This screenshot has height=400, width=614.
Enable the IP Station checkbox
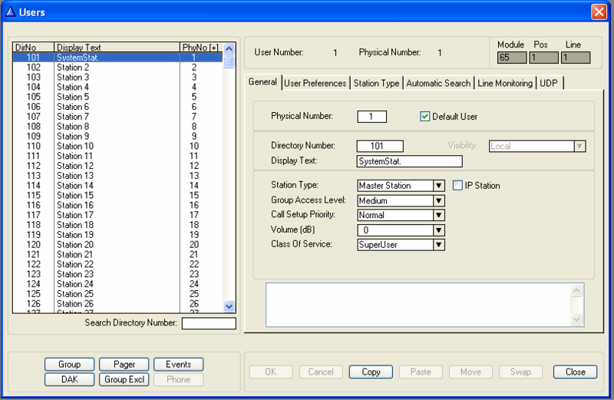(458, 185)
